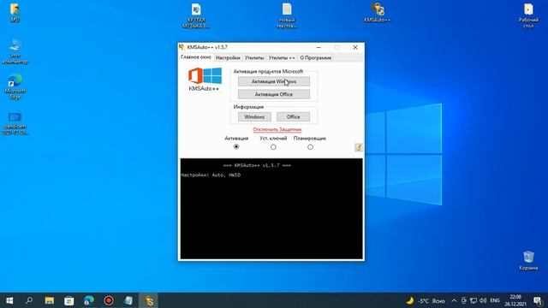Open Edge from the taskbar
The image size is (548, 308).
pos(89,300)
